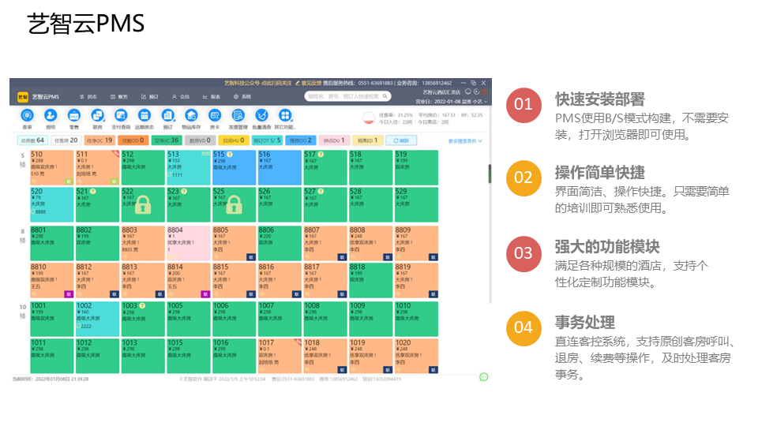Toggle the 住客房 20 filter

click(66, 140)
